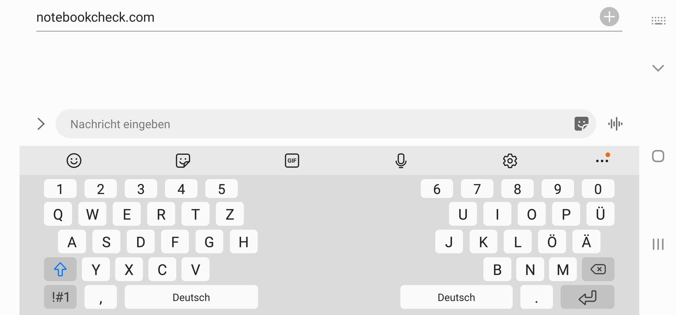Screen dimensions: 676x315
Task: Hide the keyboard with down chevron
Action: 658,68
